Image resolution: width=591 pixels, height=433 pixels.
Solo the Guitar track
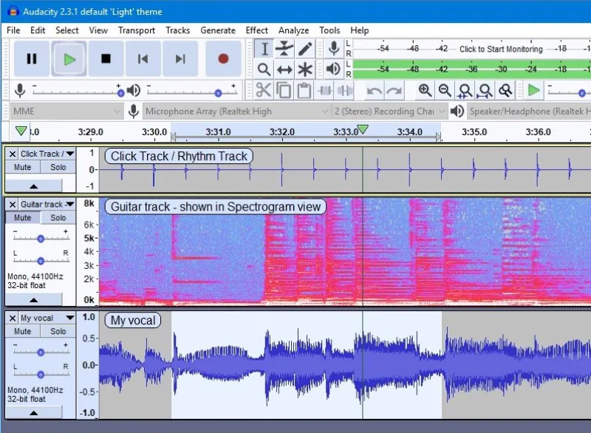(x=58, y=217)
